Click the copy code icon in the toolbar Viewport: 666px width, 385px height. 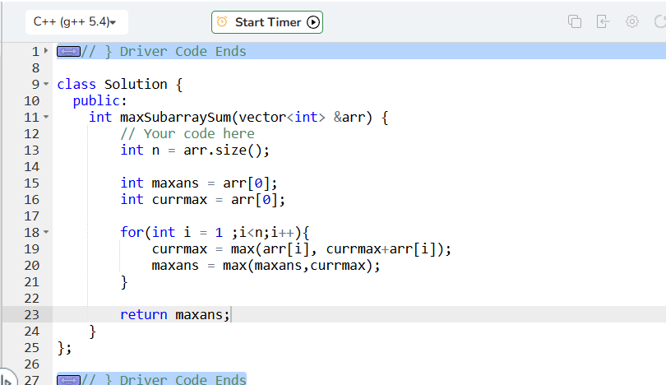[575, 21]
